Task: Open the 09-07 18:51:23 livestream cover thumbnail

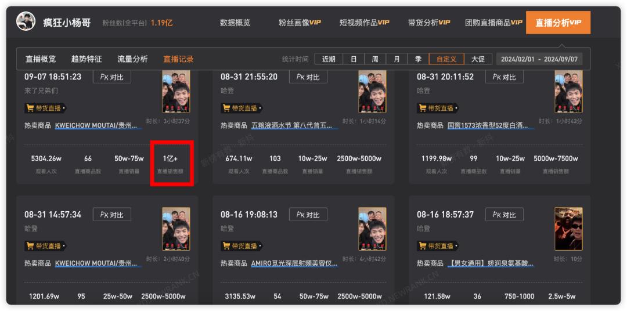Action: [x=176, y=92]
